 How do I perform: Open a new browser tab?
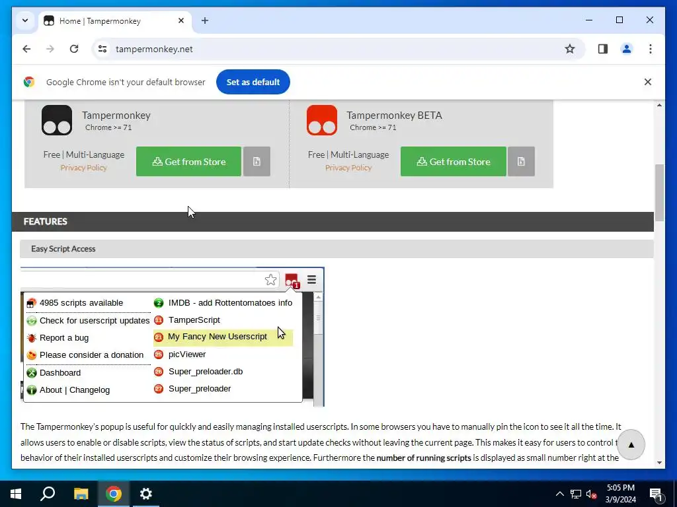[x=205, y=20]
